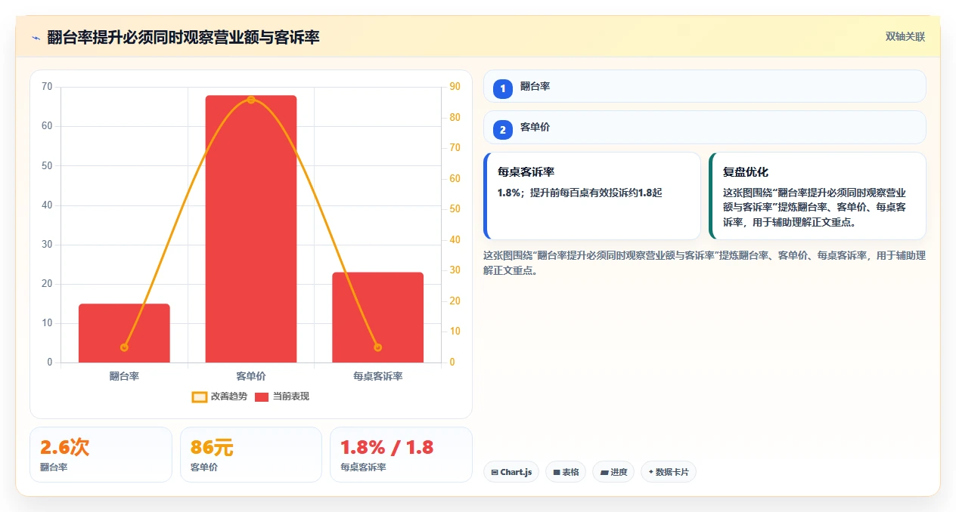Click the 双轴关联 label in the header
This screenshot has height=512, width=956.
click(905, 36)
